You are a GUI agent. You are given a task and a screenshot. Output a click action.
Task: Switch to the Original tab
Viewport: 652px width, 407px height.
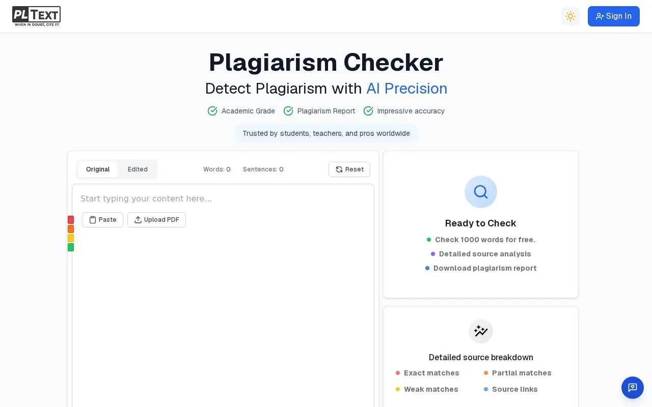(98, 169)
